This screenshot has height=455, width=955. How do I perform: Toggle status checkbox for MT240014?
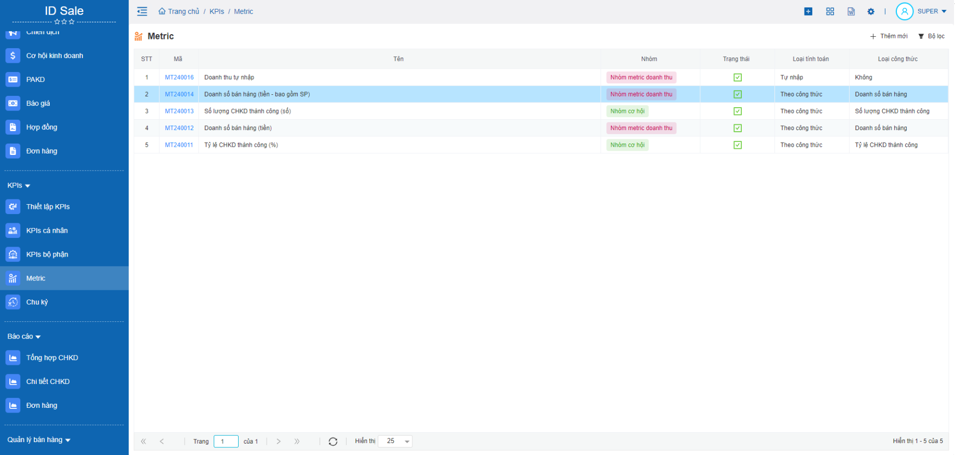click(738, 94)
